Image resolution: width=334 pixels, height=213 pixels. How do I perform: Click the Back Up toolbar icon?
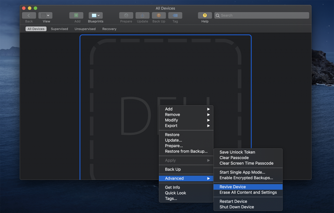(159, 15)
